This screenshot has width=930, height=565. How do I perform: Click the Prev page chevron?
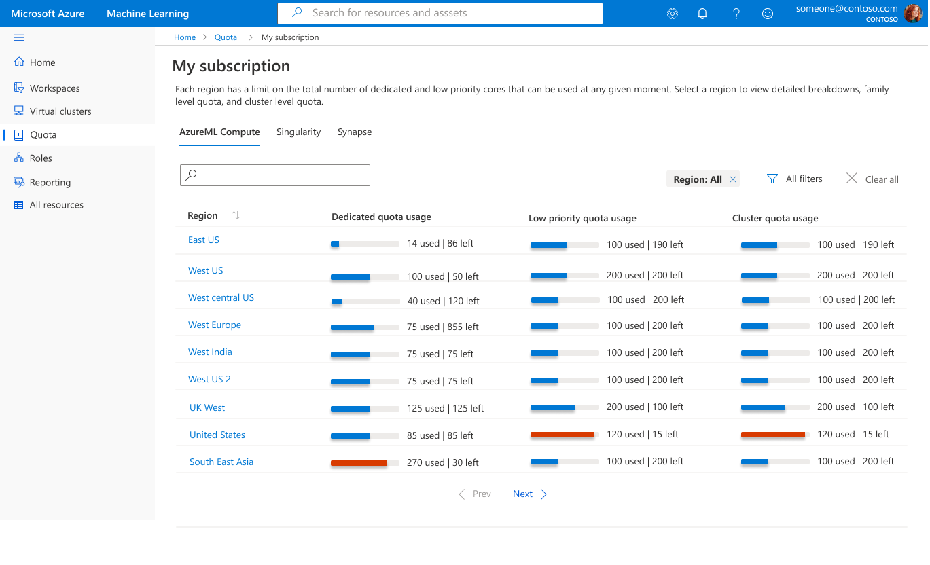point(462,494)
